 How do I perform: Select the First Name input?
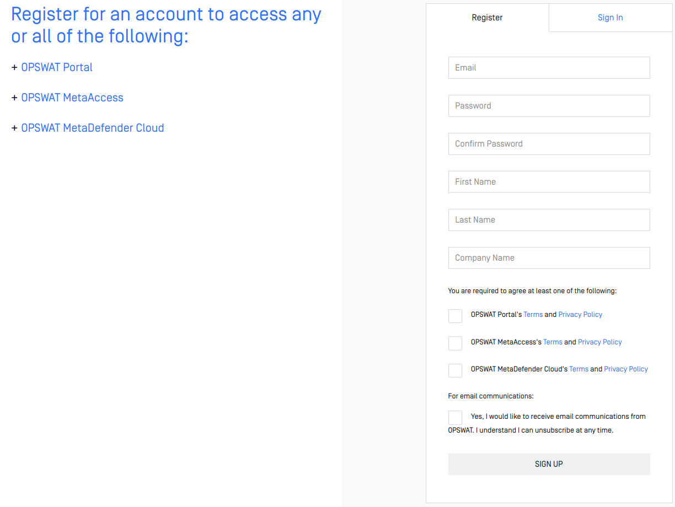coord(549,182)
